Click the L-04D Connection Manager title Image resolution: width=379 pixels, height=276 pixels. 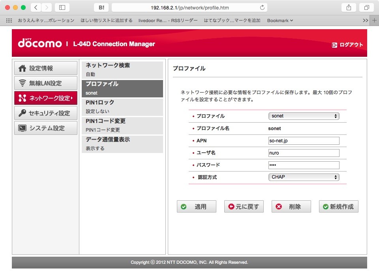114,44
